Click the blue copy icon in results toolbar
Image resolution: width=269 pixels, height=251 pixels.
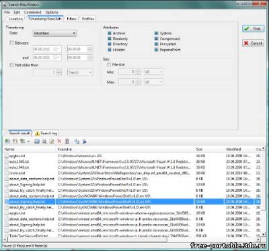pyautogui.click(x=77, y=141)
